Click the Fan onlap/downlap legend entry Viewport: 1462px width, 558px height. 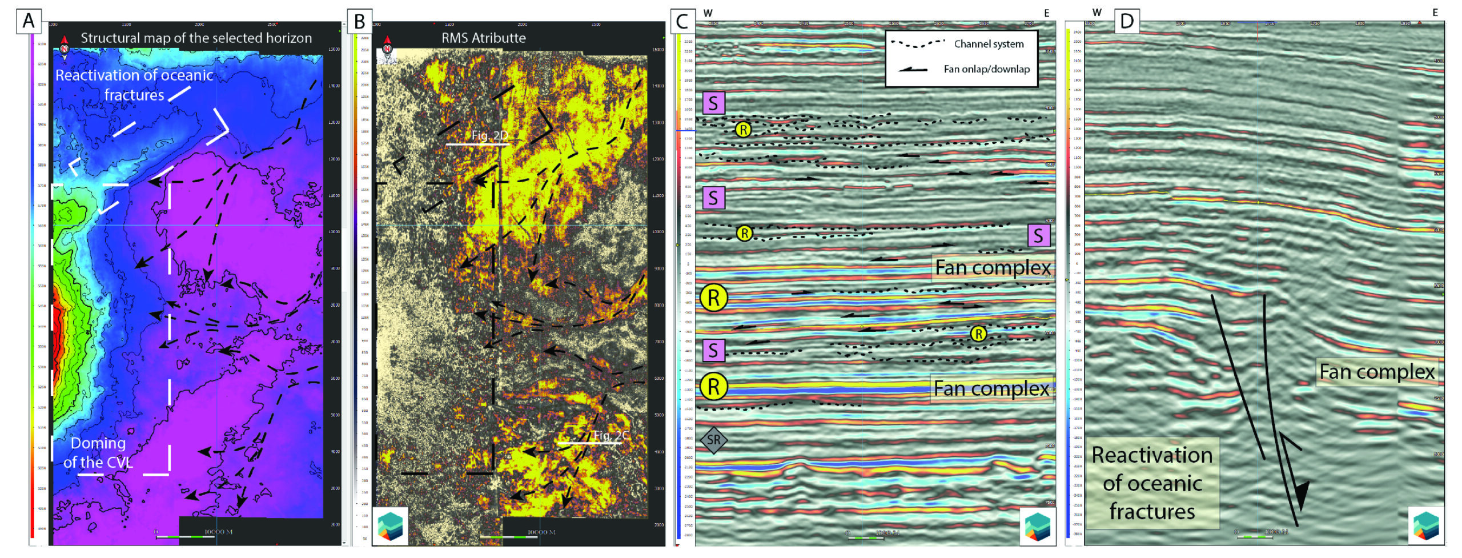[x=986, y=69]
